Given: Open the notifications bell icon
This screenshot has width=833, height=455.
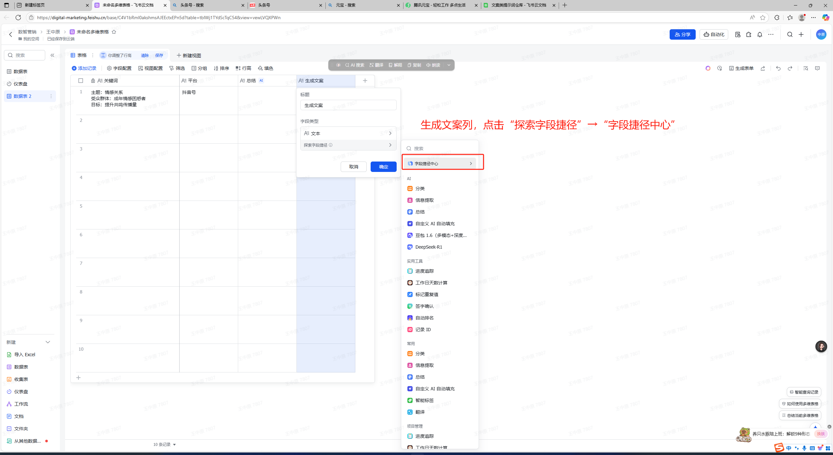Looking at the screenshot, I should click(759, 34).
